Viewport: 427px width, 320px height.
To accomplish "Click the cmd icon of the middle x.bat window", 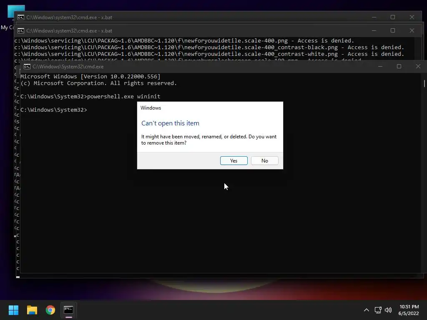I will pyautogui.click(x=21, y=31).
